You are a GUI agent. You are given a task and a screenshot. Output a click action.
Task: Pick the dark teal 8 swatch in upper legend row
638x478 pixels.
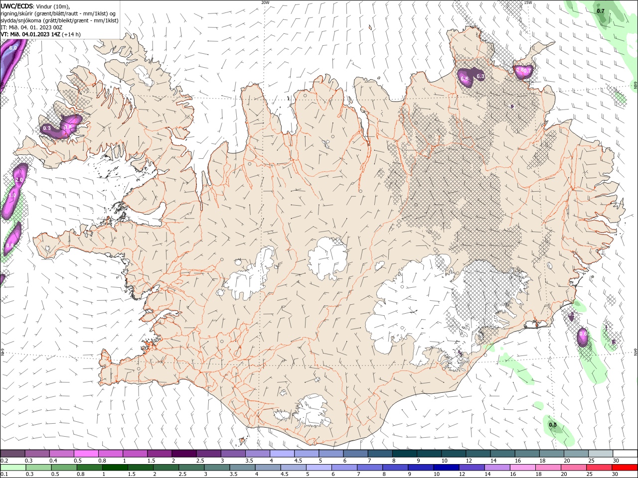(404, 454)
